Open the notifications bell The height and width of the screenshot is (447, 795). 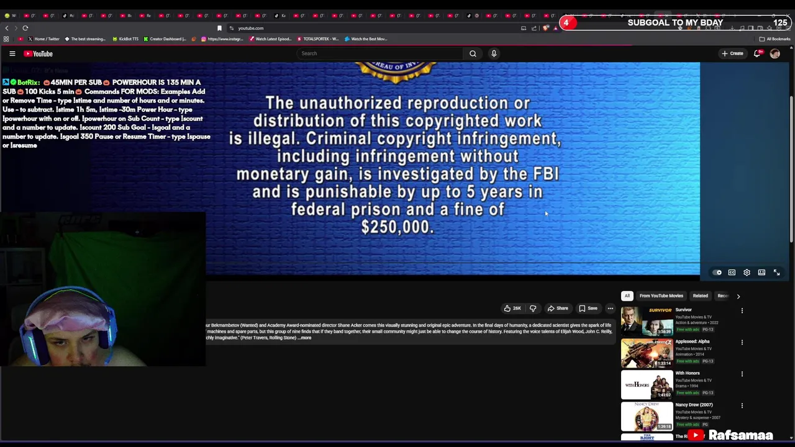tap(757, 53)
